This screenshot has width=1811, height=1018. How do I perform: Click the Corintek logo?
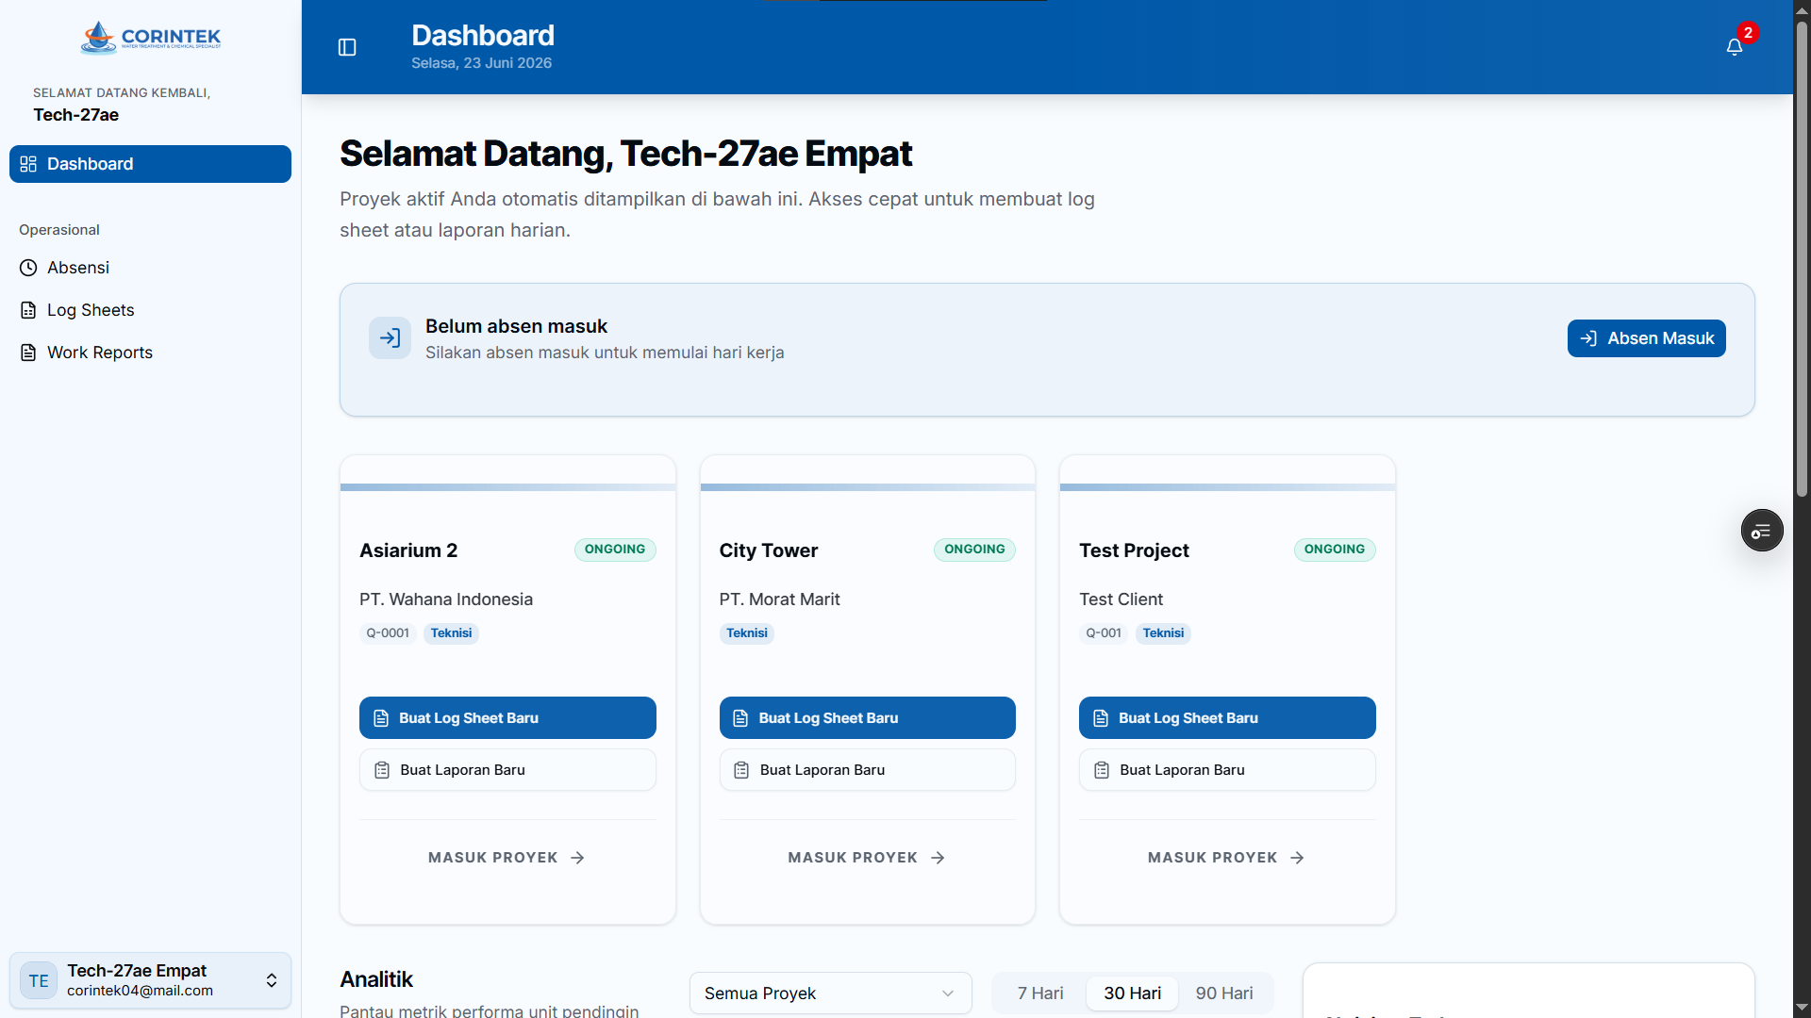coord(150,38)
